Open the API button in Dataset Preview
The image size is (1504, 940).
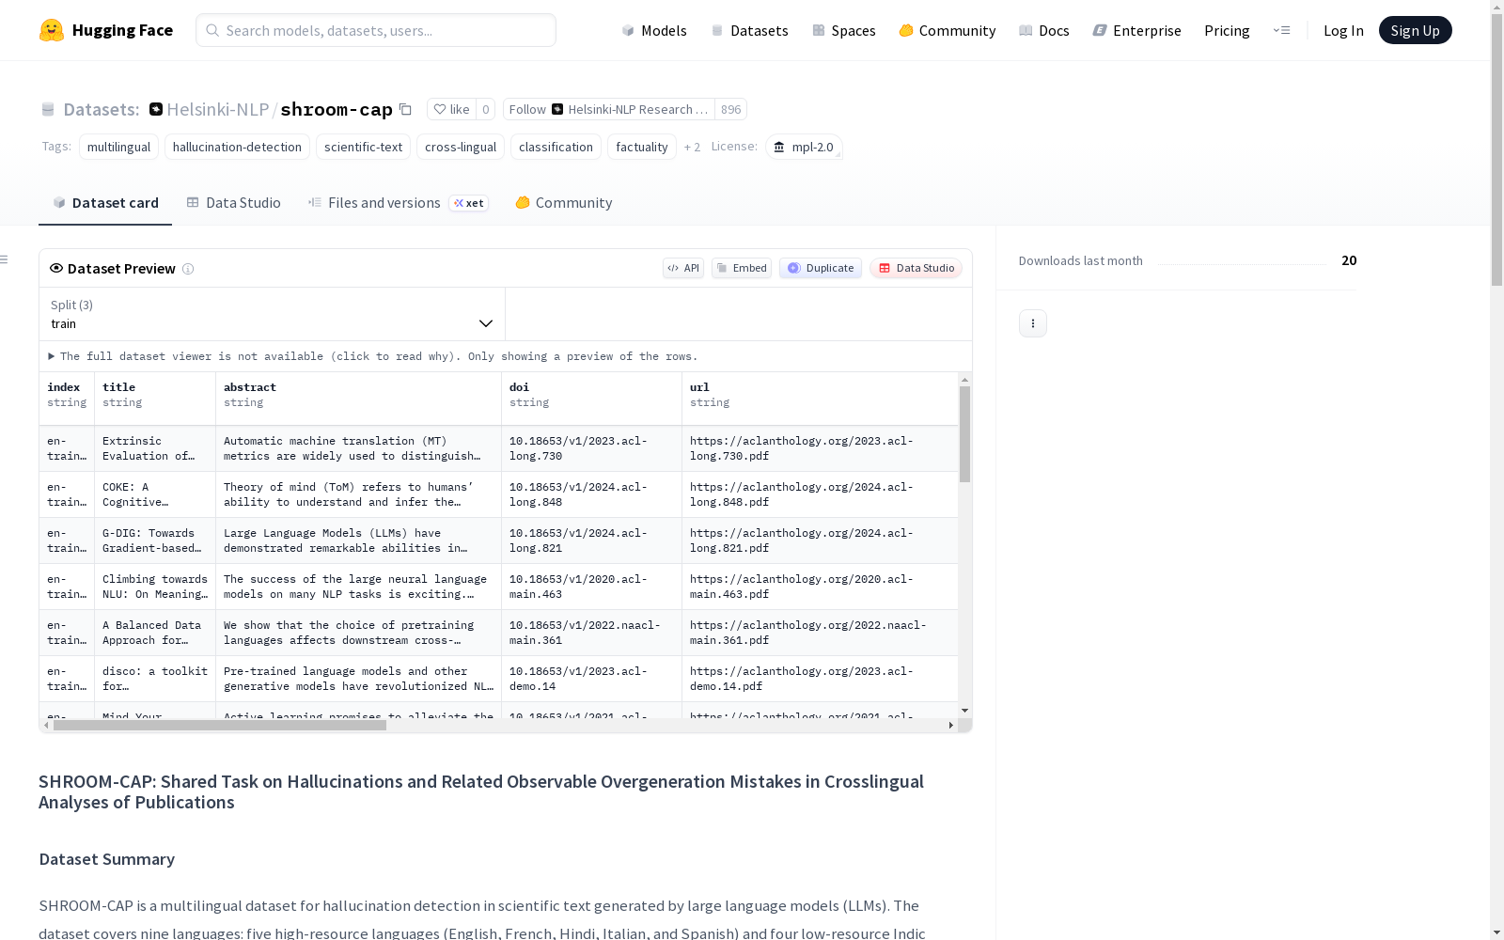(683, 268)
